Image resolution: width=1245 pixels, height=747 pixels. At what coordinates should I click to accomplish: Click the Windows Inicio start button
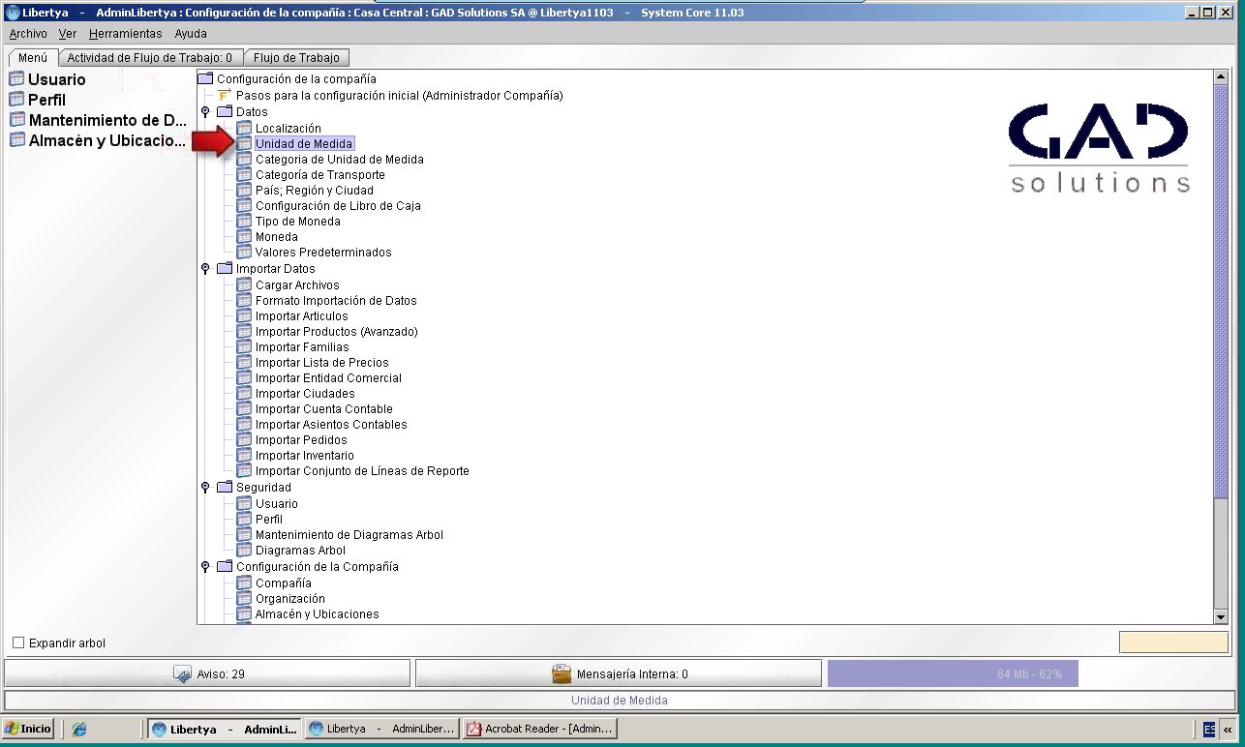28,729
